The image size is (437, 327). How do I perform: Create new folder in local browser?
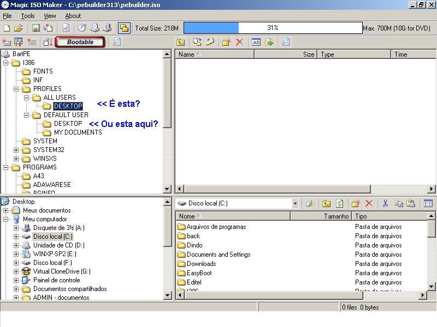tap(356, 203)
